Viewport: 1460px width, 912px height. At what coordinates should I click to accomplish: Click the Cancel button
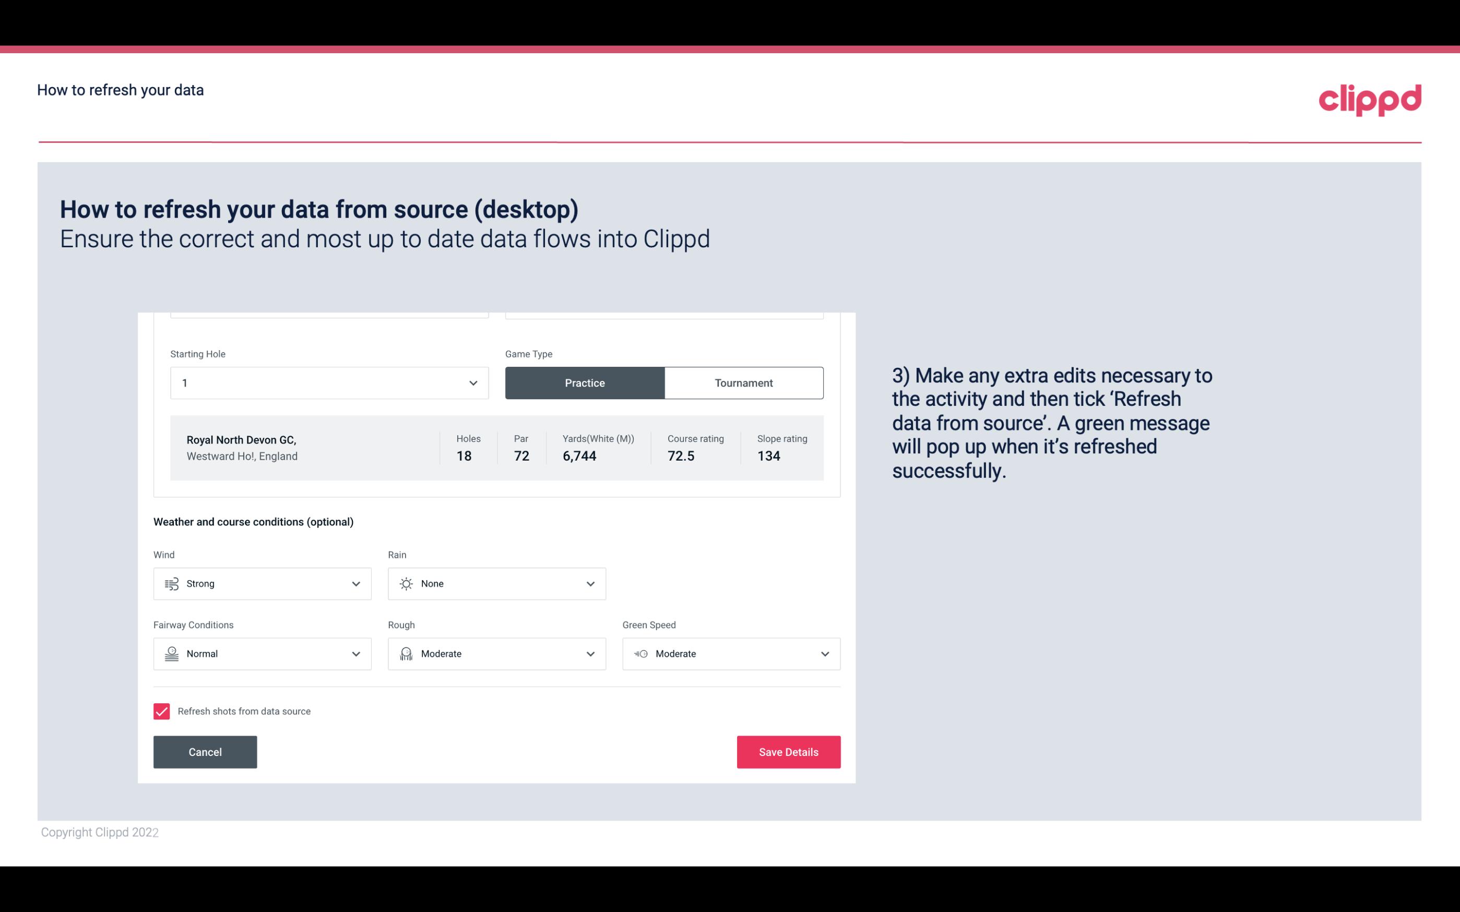(x=205, y=751)
